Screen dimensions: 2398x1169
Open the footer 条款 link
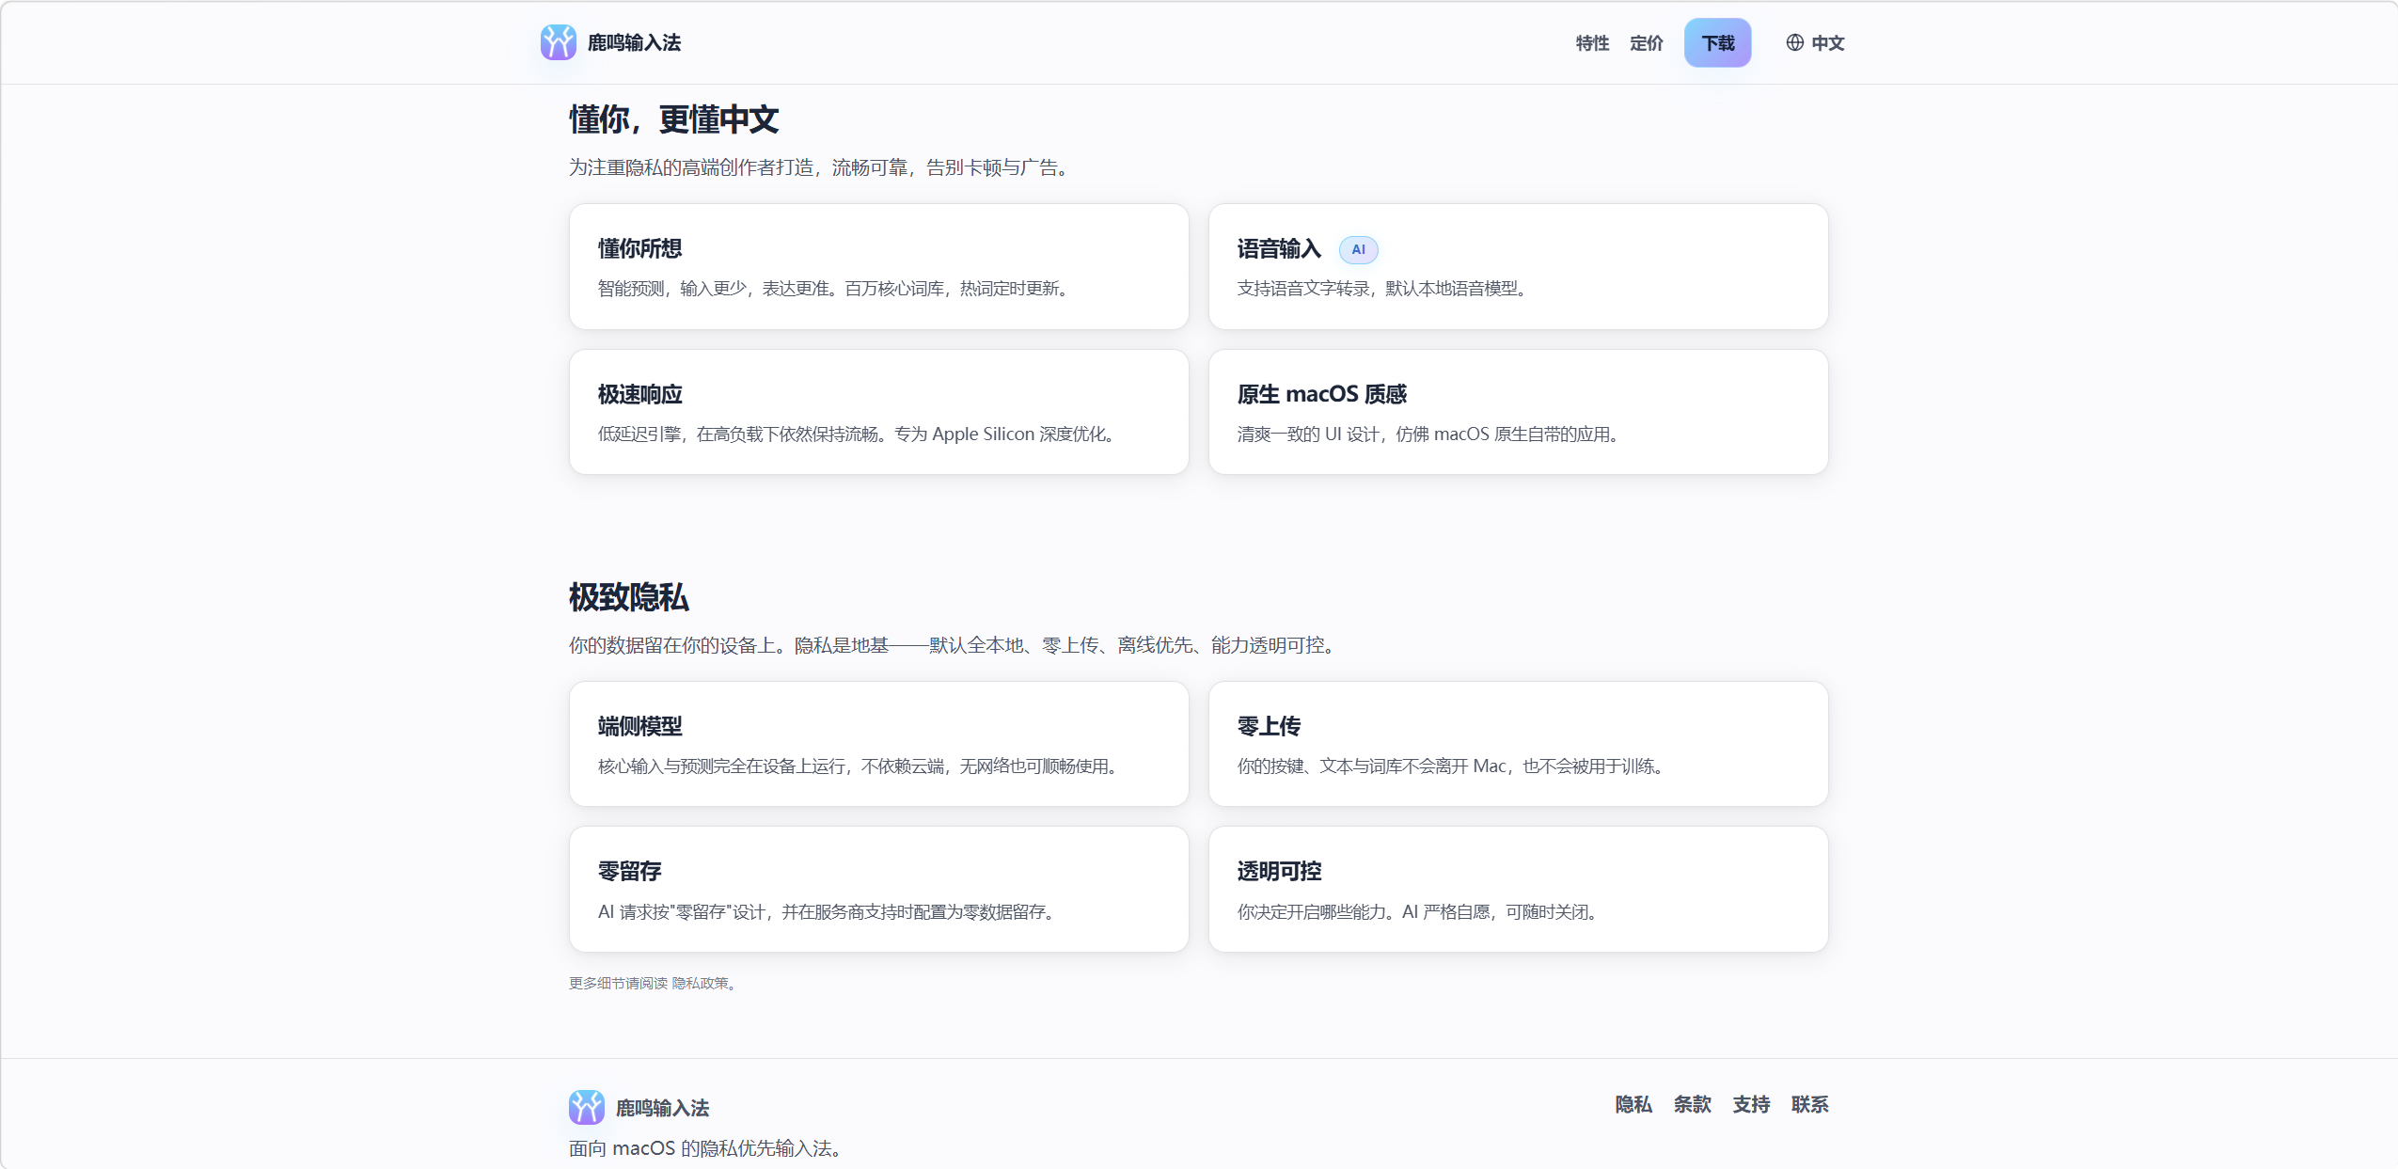(1692, 1104)
